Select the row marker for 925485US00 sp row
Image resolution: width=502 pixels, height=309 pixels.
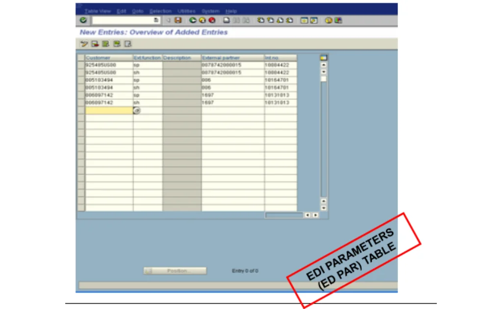click(x=81, y=65)
